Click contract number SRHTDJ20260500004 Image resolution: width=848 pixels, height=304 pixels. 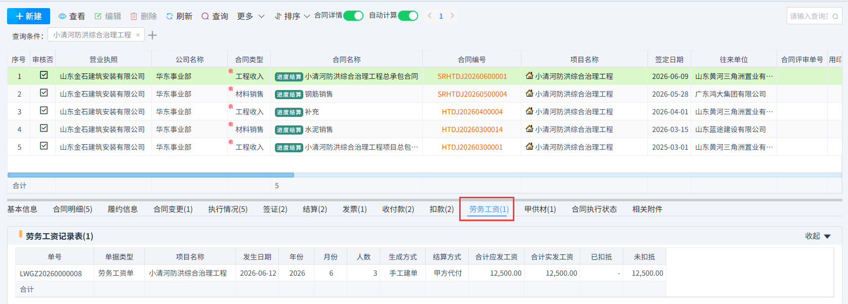click(472, 94)
